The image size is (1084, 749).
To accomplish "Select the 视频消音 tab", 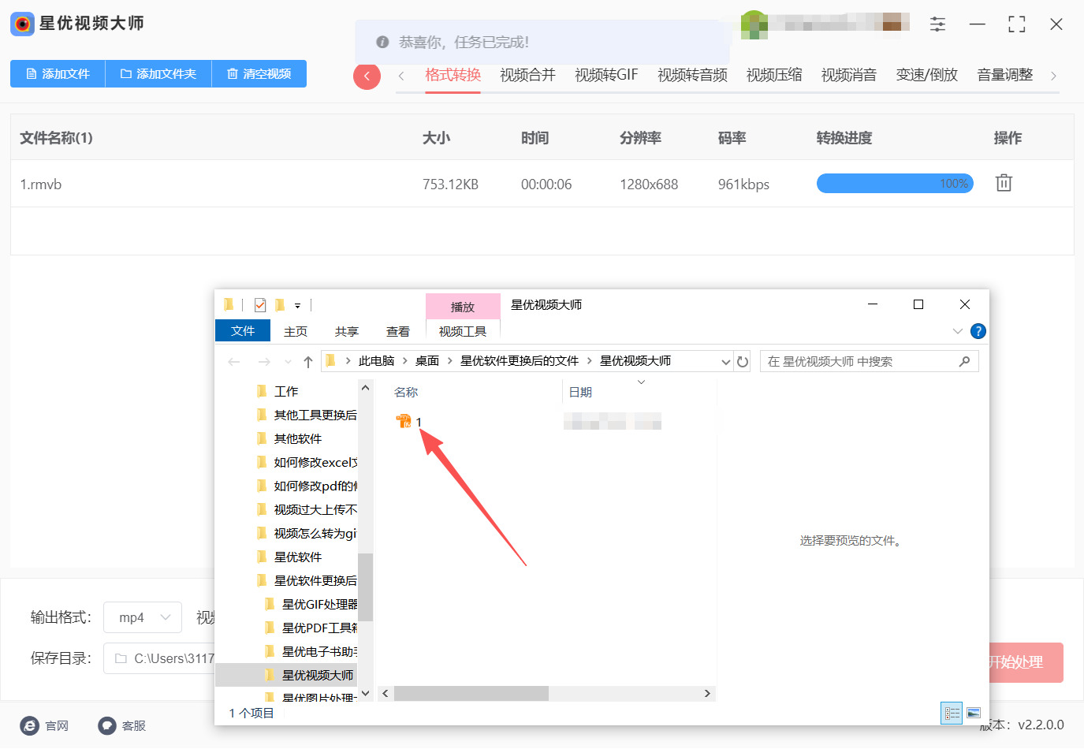I will pyautogui.click(x=849, y=75).
